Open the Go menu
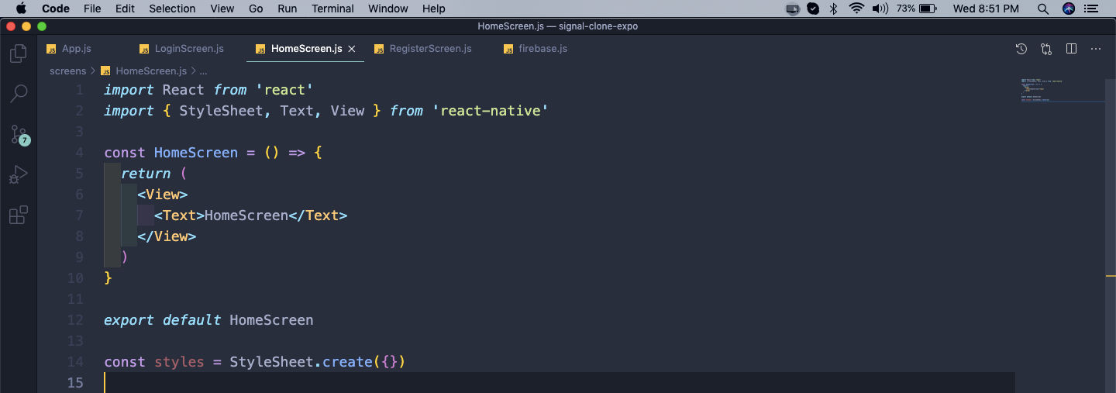The width and height of the screenshot is (1116, 393). 257,9
